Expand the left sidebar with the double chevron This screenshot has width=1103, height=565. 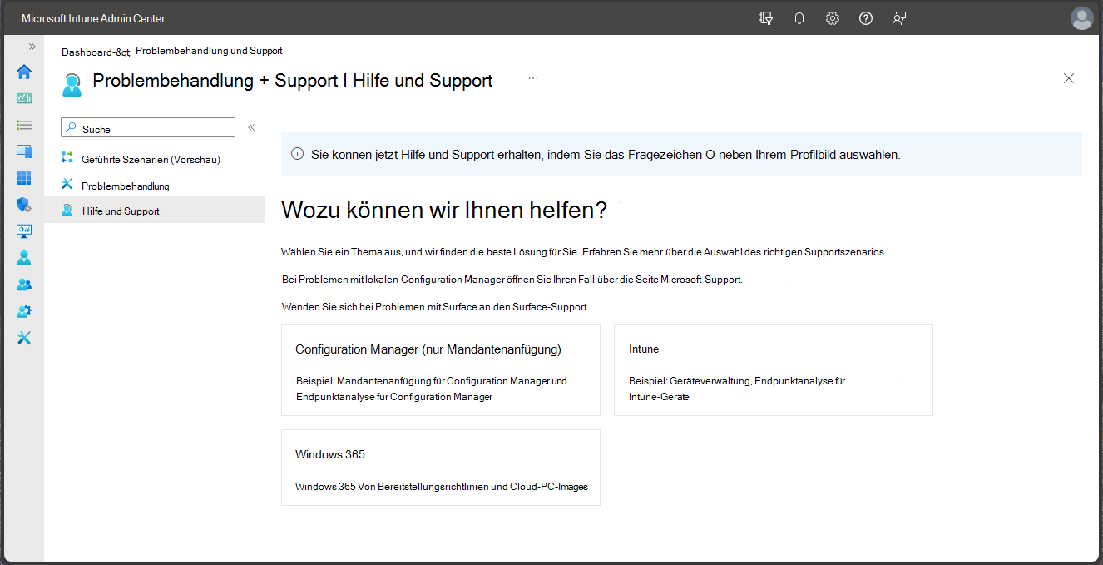pos(32,47)
